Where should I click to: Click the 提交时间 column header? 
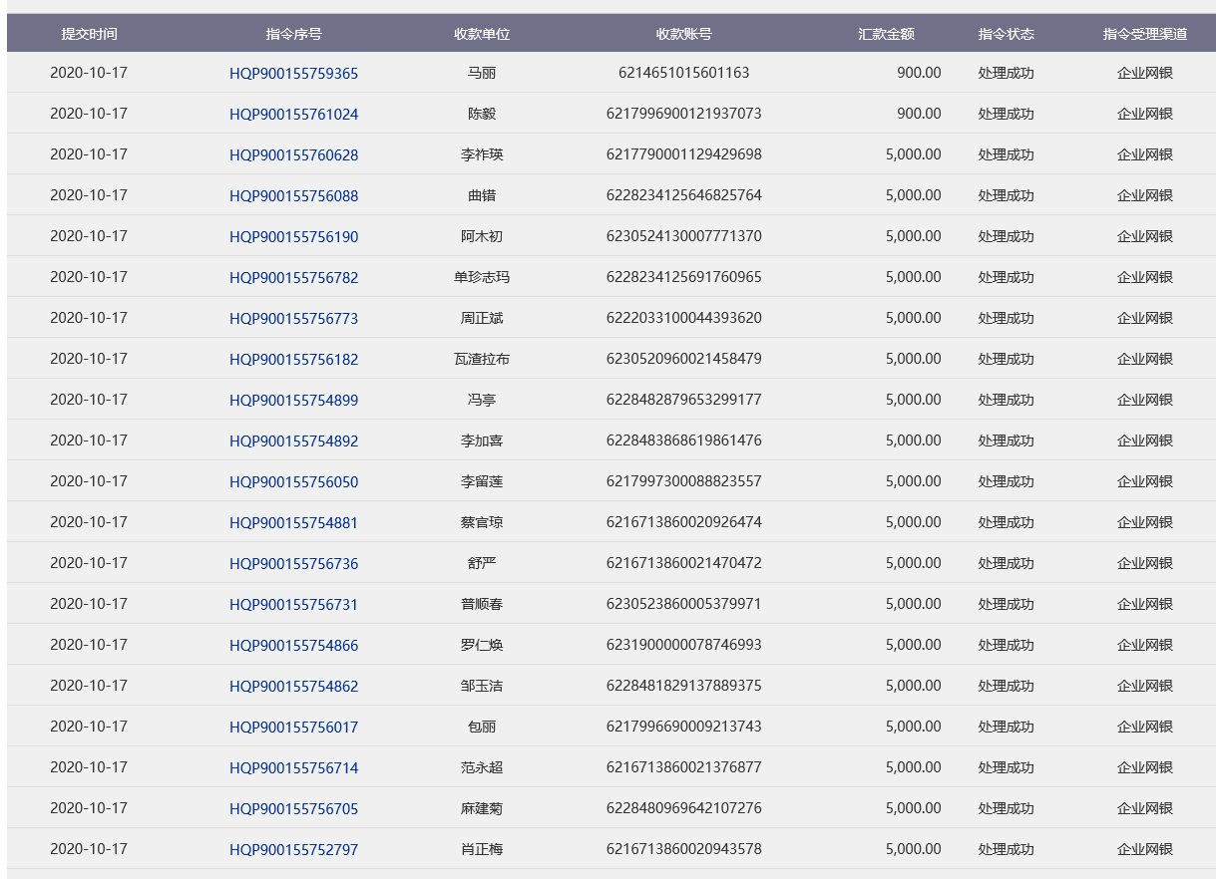click(x=89, y=34)
